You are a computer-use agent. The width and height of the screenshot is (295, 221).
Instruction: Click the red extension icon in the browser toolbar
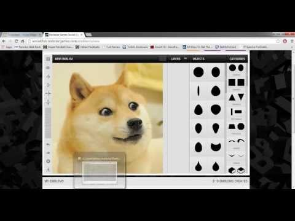285,41
